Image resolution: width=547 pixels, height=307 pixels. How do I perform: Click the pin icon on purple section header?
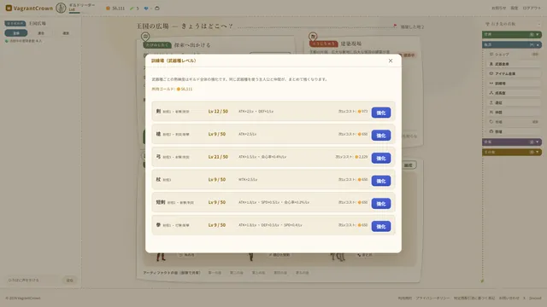point(532,142)
